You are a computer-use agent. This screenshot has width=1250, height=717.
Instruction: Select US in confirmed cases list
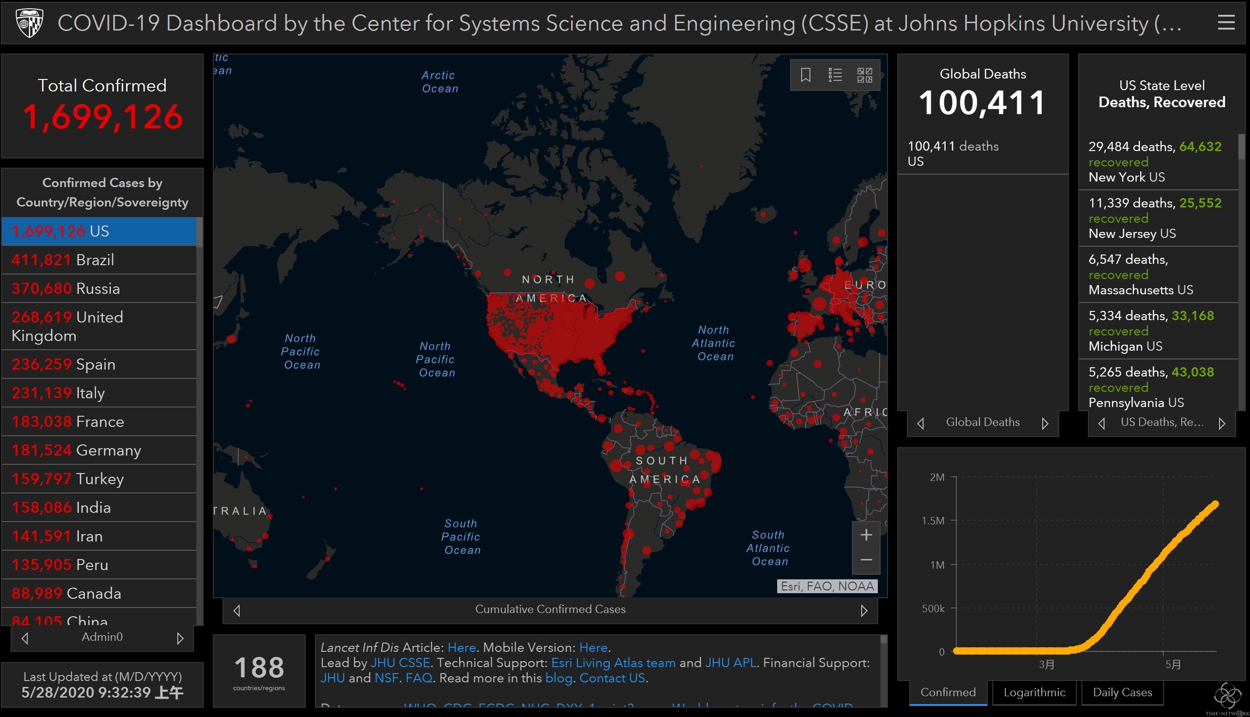[x=99, y=231]
